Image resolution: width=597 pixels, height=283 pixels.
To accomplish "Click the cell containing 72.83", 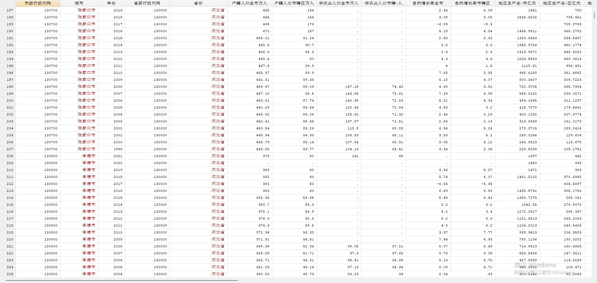I will [x=383, y=101].
